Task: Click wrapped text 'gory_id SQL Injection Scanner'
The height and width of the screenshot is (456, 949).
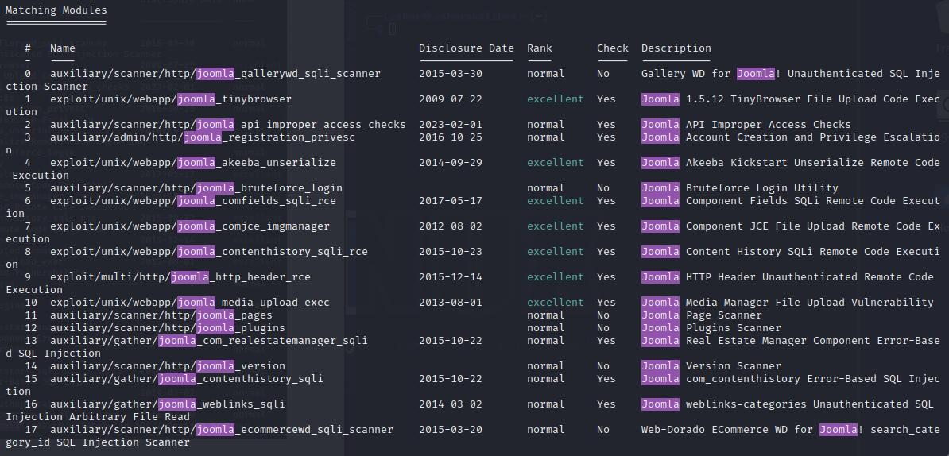Action: click(98, 442)
